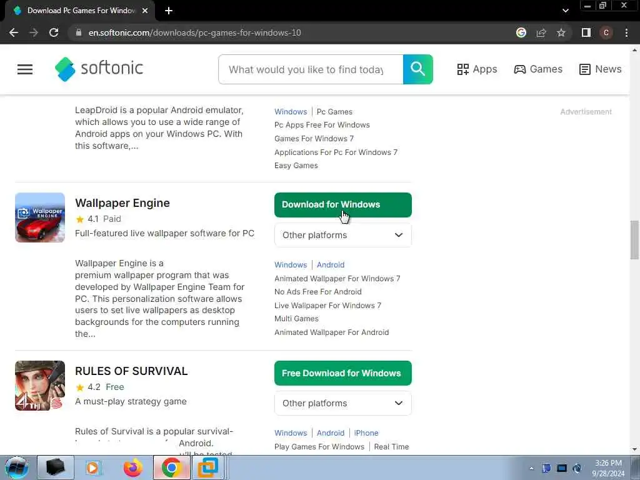Click No Ads Free For Android
This screenshot has width=640, height=480.
point(318,292)
